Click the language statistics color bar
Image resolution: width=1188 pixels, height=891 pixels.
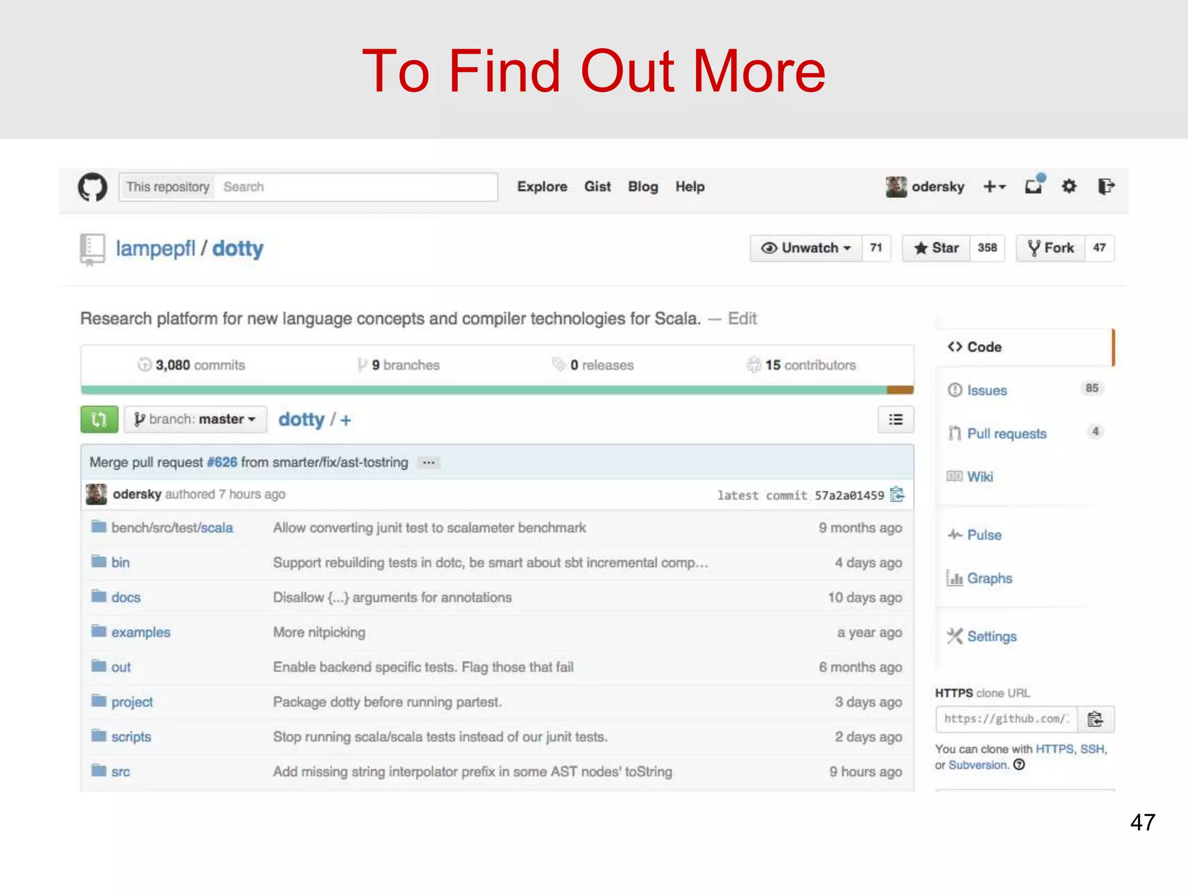tap(497, 390)
